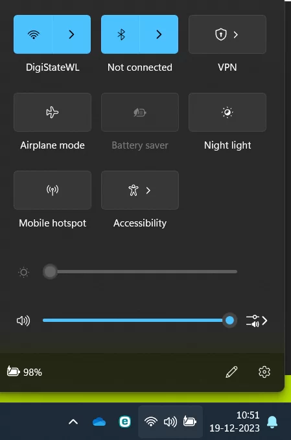
Task: Enable the Mobile hotspot tile
Action: click(x=52, y=190)
